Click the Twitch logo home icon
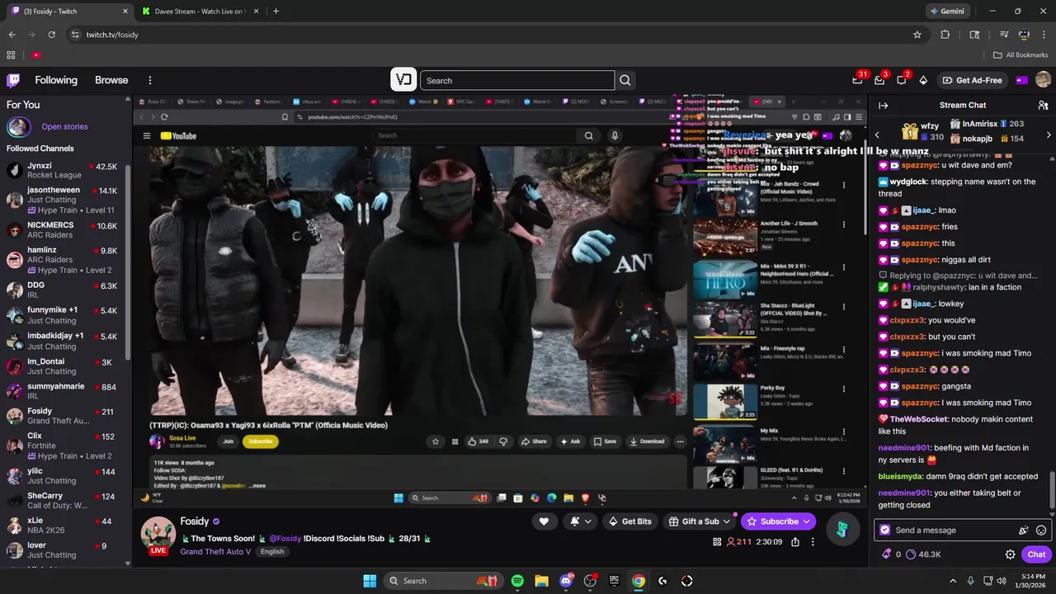 coord(13,80)
